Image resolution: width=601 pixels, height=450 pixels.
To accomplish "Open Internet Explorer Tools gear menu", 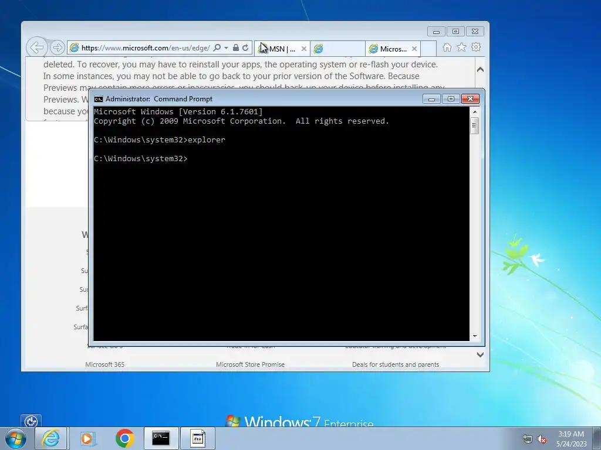I will [476, 47].
